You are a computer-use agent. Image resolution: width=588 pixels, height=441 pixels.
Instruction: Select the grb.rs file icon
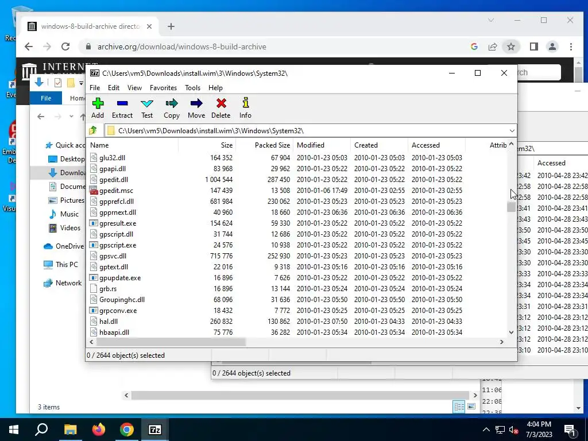[94, 289]
